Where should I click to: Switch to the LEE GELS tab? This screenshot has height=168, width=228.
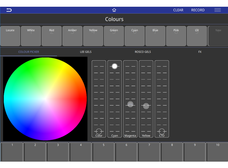pos(86,52)
